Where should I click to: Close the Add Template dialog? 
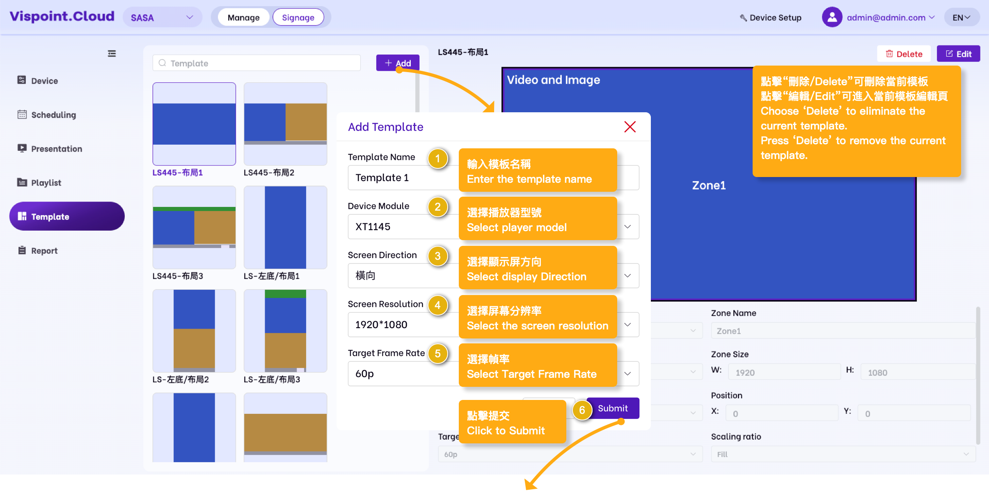pyautogui.click(x=630, y=127)
